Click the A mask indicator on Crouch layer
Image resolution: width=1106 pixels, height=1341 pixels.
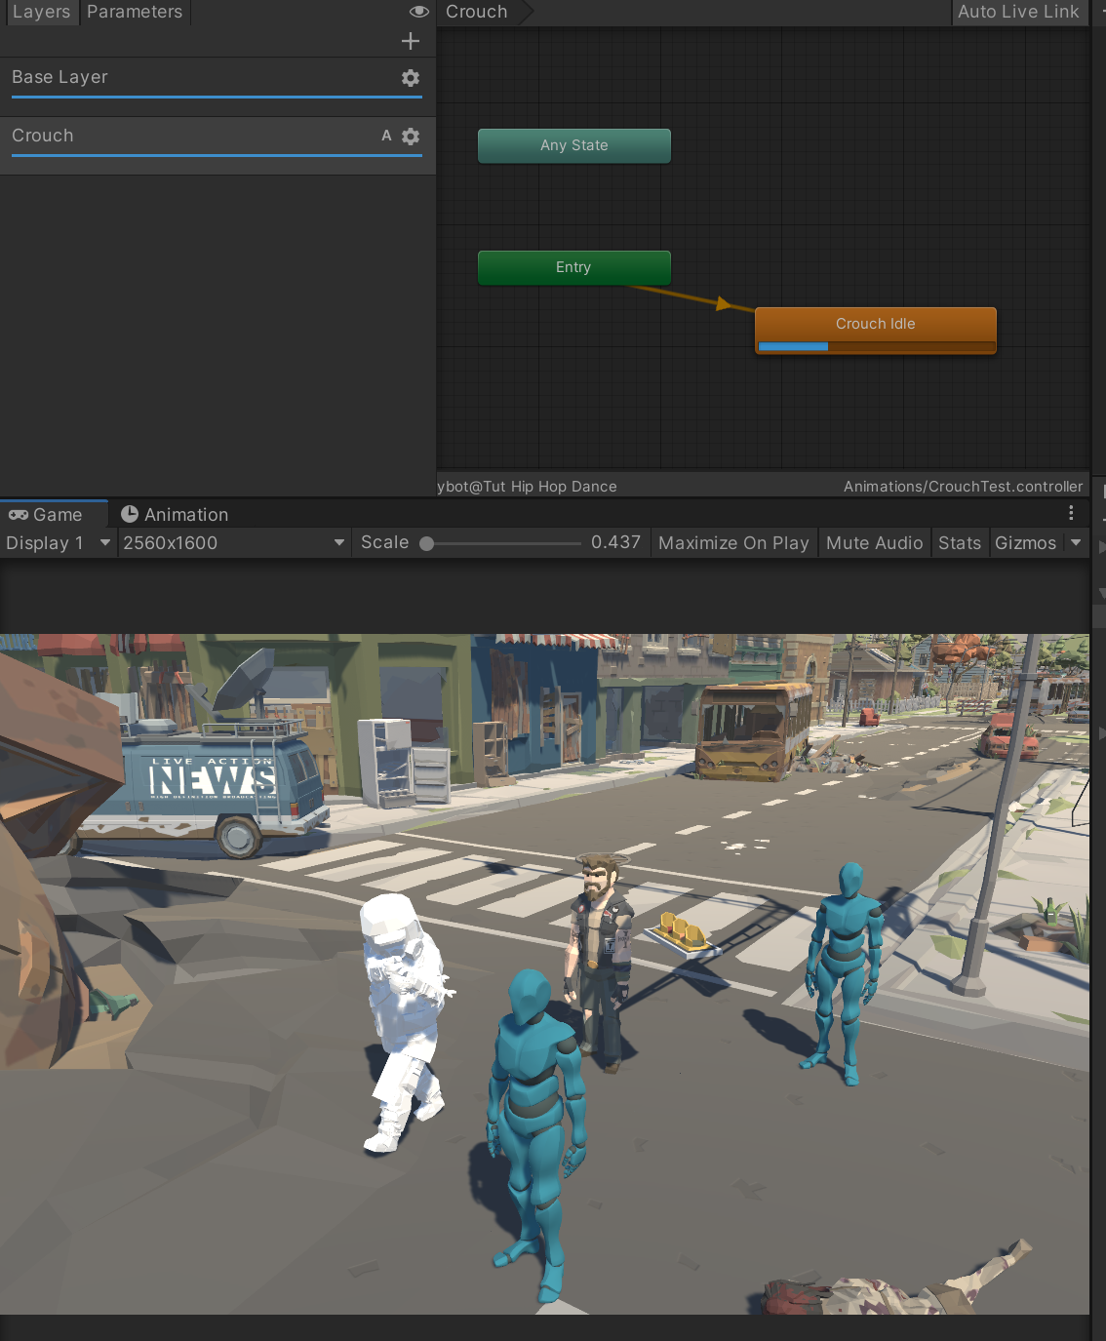386,136
